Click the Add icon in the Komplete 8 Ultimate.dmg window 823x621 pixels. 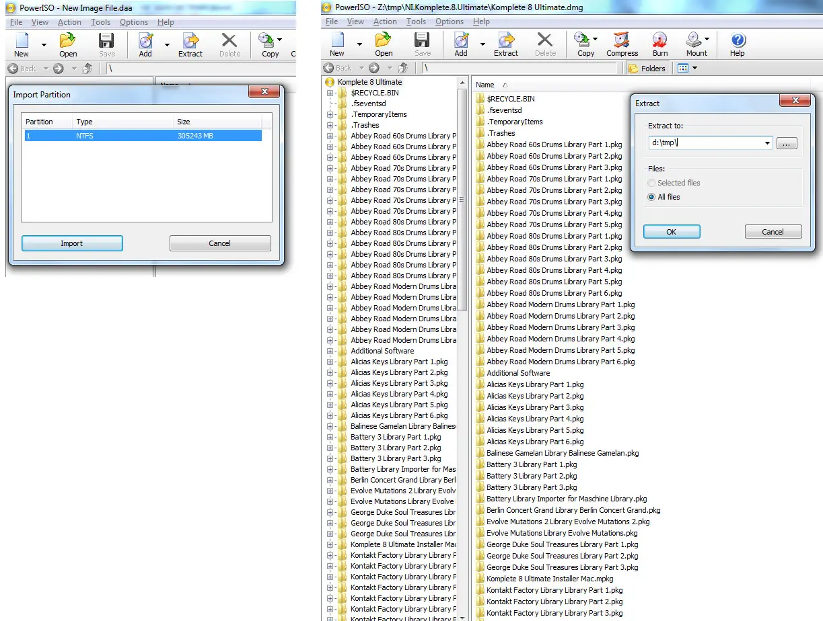point(461,44)
